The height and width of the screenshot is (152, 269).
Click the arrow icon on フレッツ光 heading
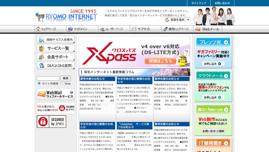(226, 42)
